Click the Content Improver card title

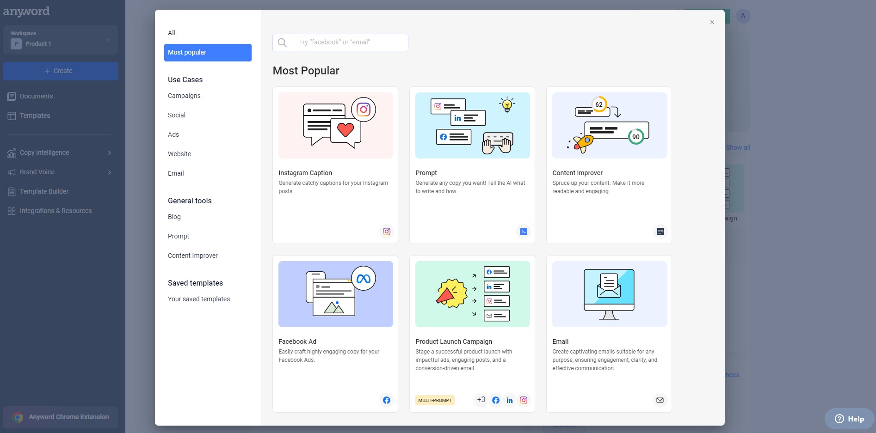(578, 173)
